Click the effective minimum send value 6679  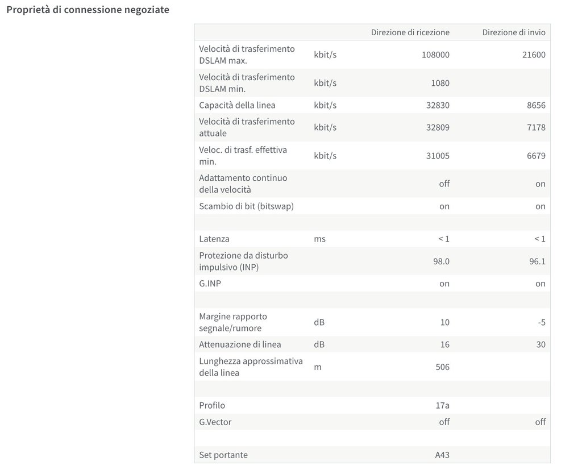(536, 156)
